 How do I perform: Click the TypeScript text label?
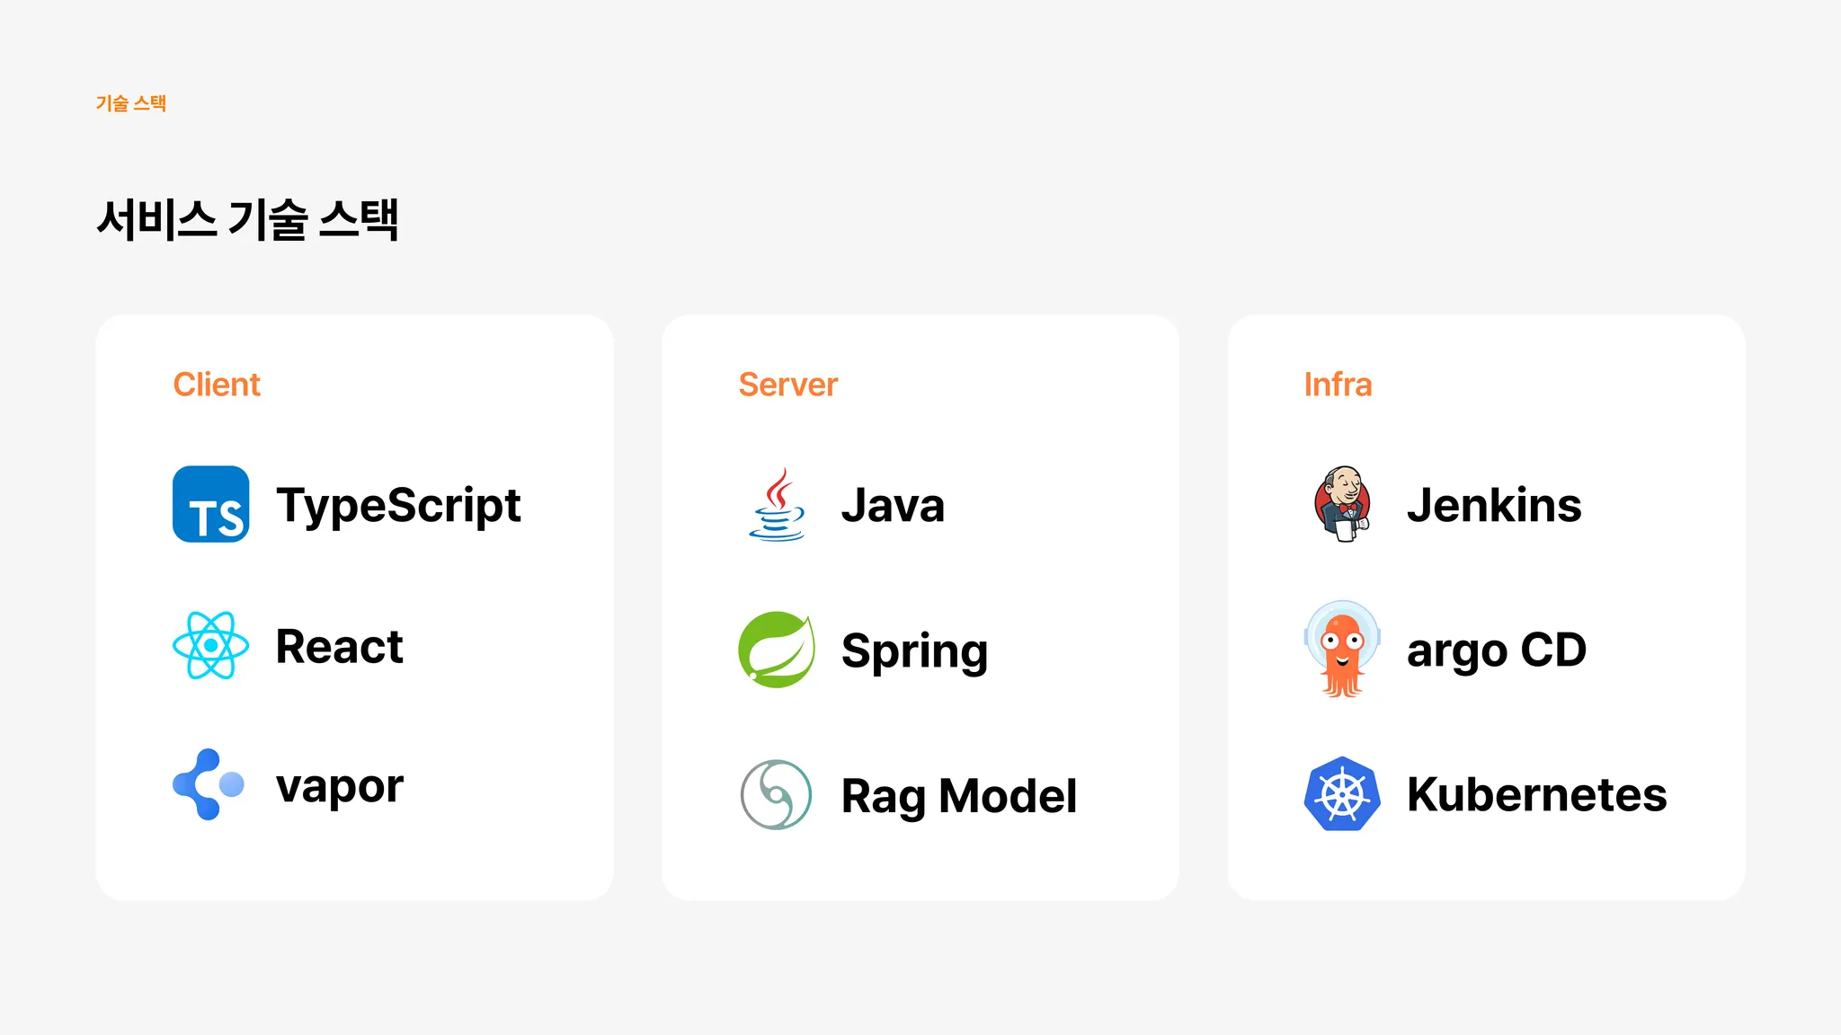398,506
